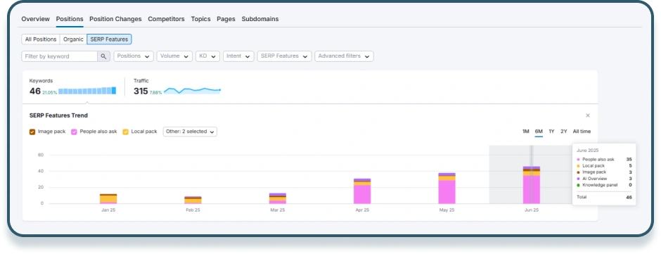Click the Filter by keyword input field
661x254 pixels.
(x=60, y=56)
